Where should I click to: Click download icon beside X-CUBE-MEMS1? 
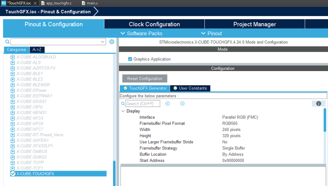(x=12, y=113)
